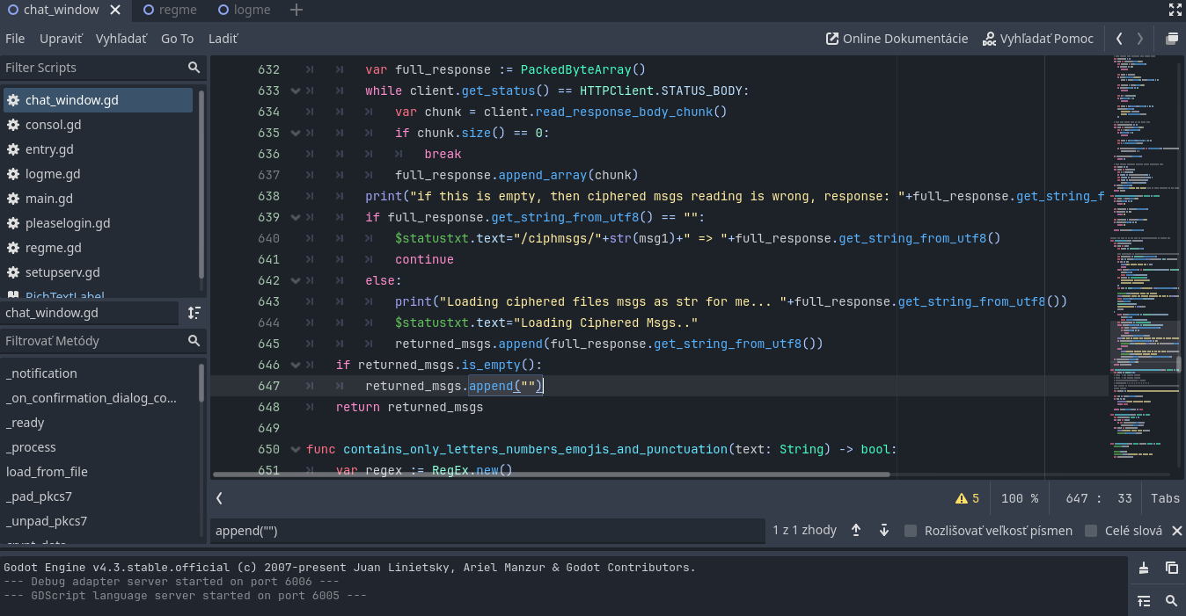Viewport: 1186px width, 616px height.
Task: Go back in script history arrow
Action: click(1119, 39)
